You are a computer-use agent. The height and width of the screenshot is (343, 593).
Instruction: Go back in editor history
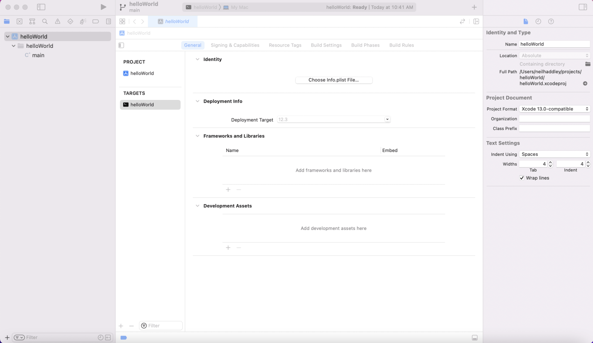(x=134, y=22)
